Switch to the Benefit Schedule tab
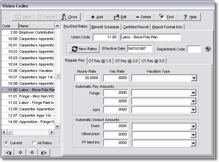This screenshot has height=162, width=219. click(105, 27)
